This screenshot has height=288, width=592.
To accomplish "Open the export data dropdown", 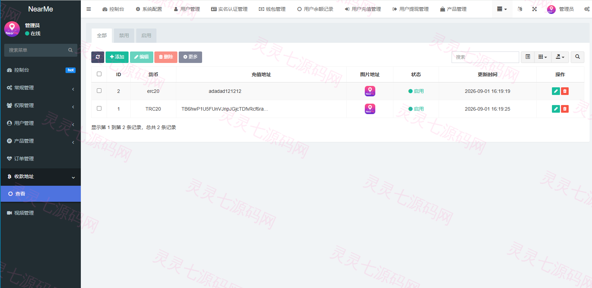I will pos(560,57).
